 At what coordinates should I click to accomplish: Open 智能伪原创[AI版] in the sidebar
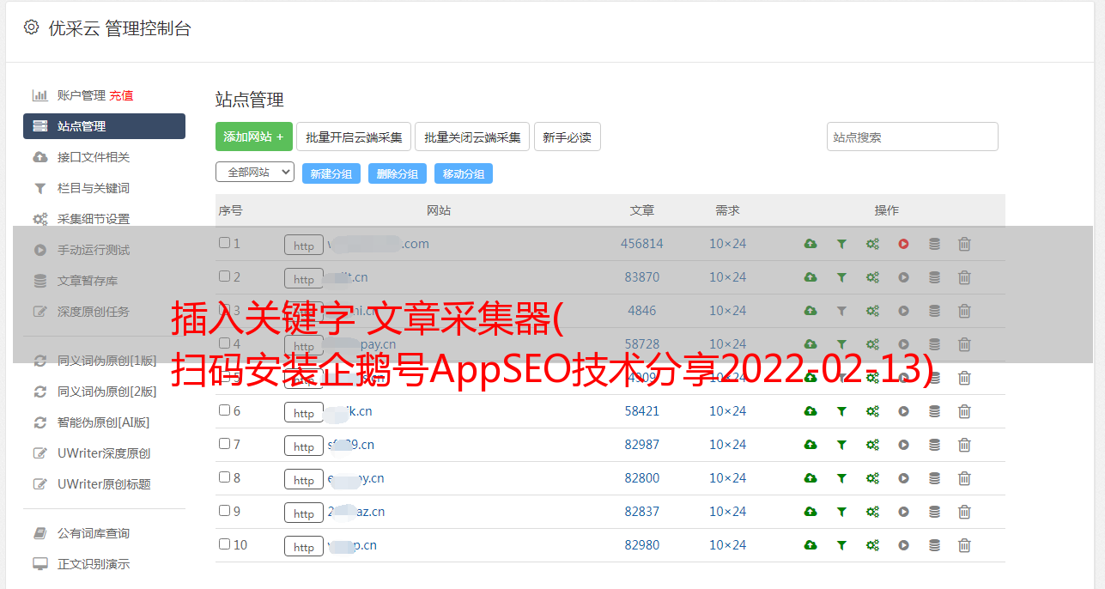[x=104, y=422]
